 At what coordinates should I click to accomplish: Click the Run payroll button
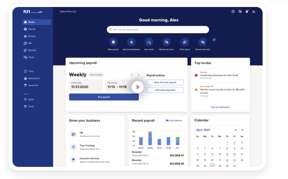point(104,97)
